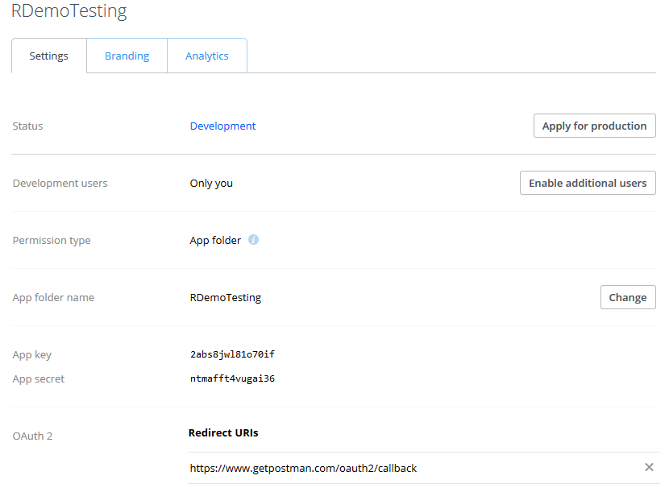Click the Redirect URIs section heading
This screenshot has width=669, height=488.
[223, 432]
